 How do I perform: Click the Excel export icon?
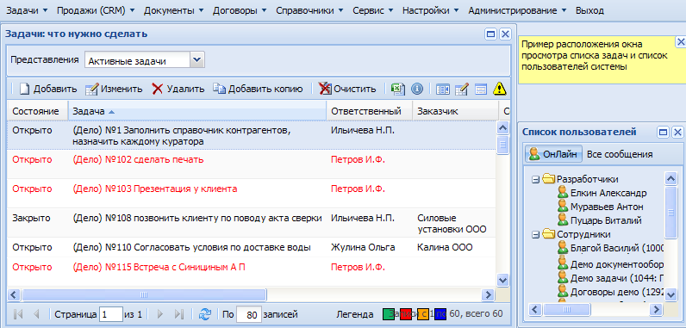tap(397, 89)
